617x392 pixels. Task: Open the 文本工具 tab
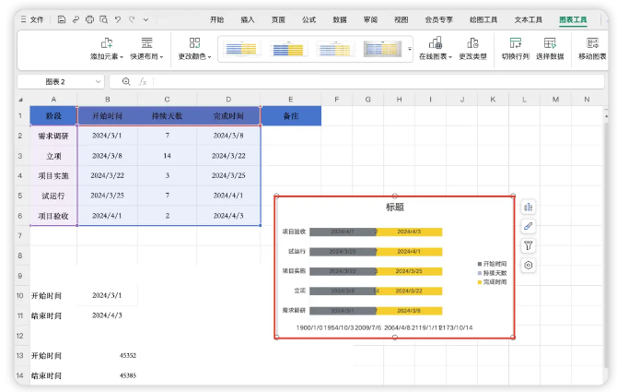tap(528, 19)
